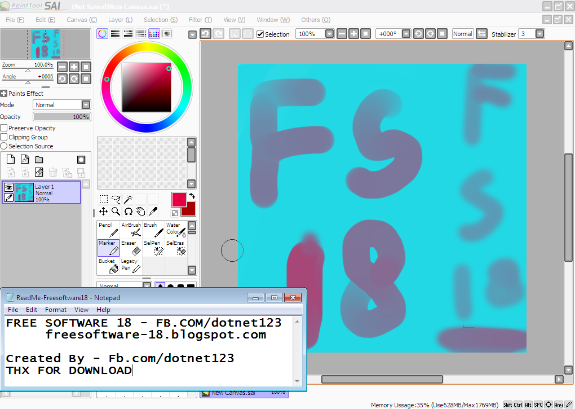Viewport: 575px width, 409px height.
Task: Switch to the Water Color tool
Action: point(175,229)
